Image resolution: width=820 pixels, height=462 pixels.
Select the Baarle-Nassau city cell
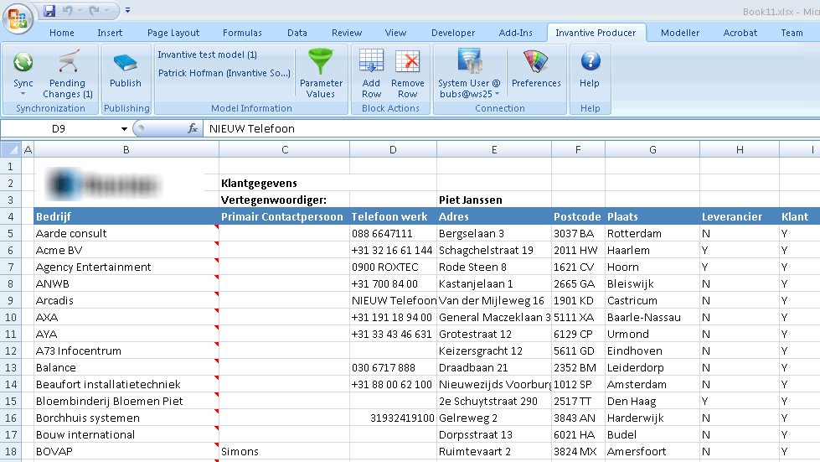click(652, 317)
